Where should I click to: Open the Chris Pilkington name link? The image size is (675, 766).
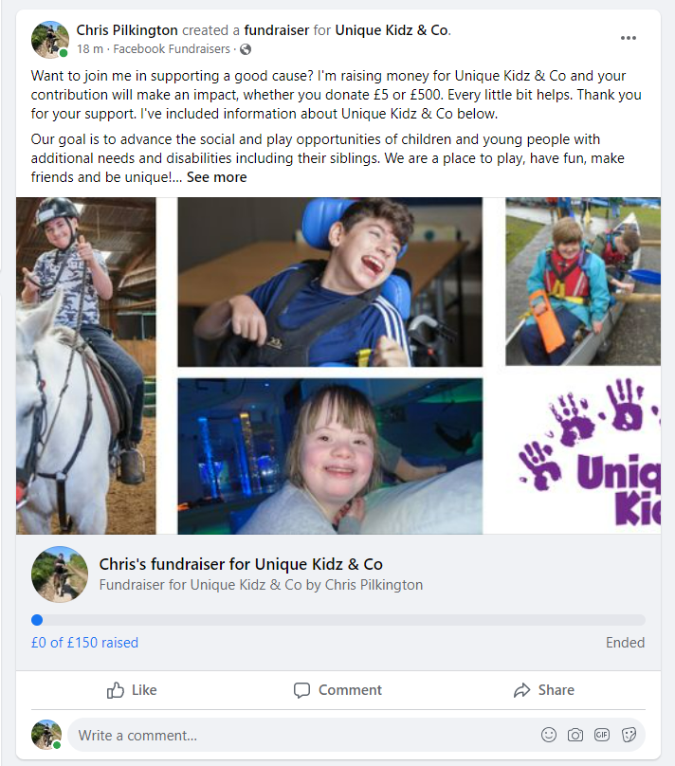[127, 30]
